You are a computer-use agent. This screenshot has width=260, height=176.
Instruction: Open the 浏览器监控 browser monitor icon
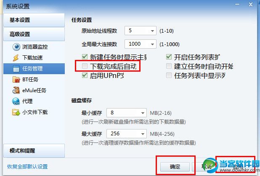point(16,47)
